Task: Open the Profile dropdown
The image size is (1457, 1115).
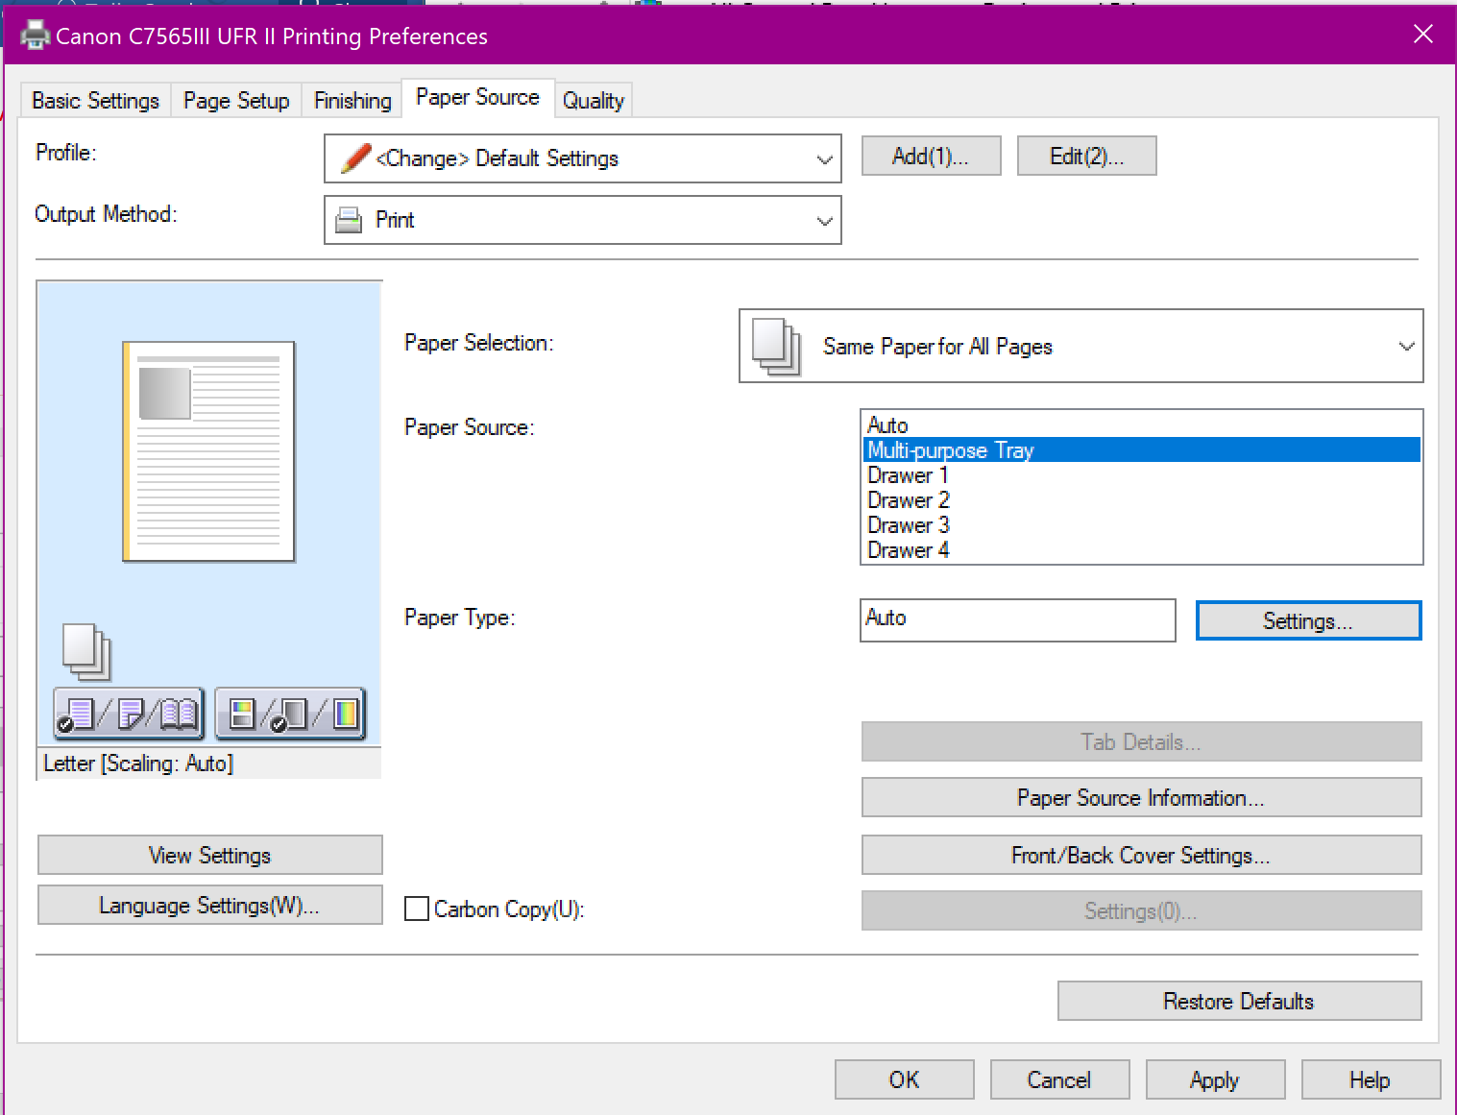Action: click(x=583, y=158)
